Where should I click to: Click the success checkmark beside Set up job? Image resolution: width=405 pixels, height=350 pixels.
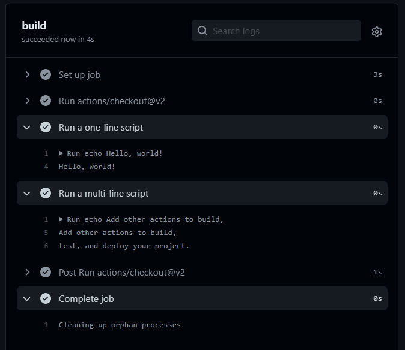pos(46,74)
